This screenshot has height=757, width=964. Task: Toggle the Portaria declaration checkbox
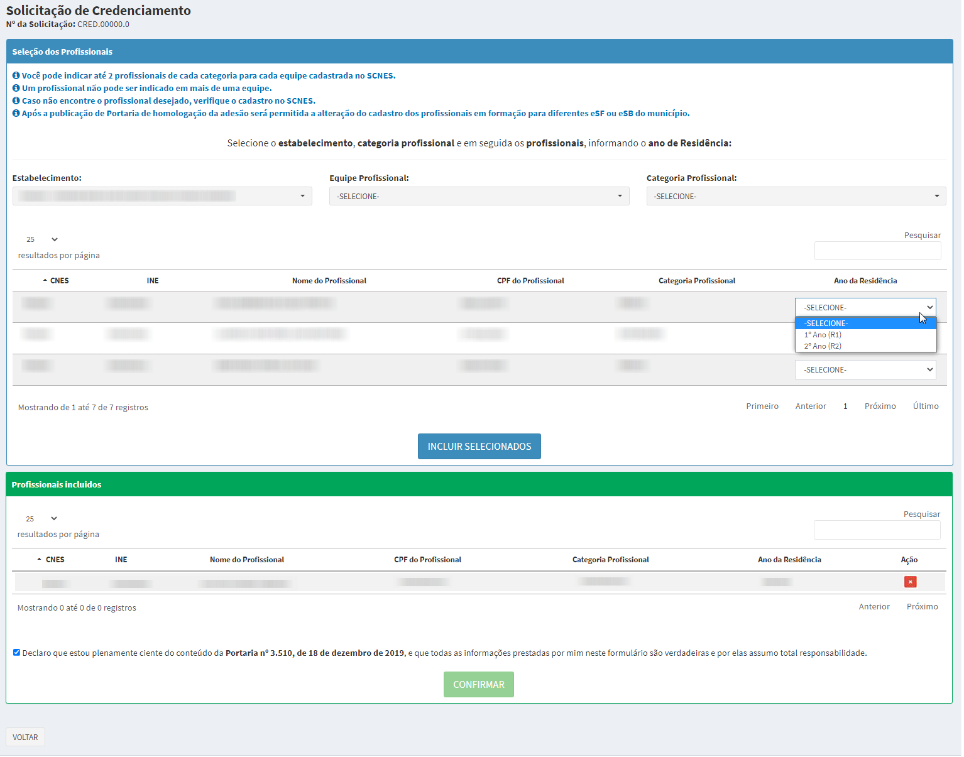[17, 653]
